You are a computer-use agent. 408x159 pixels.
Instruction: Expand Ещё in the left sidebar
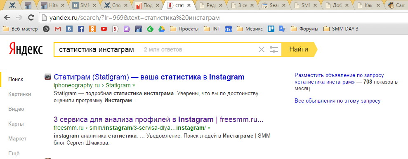tap(14, 153)
